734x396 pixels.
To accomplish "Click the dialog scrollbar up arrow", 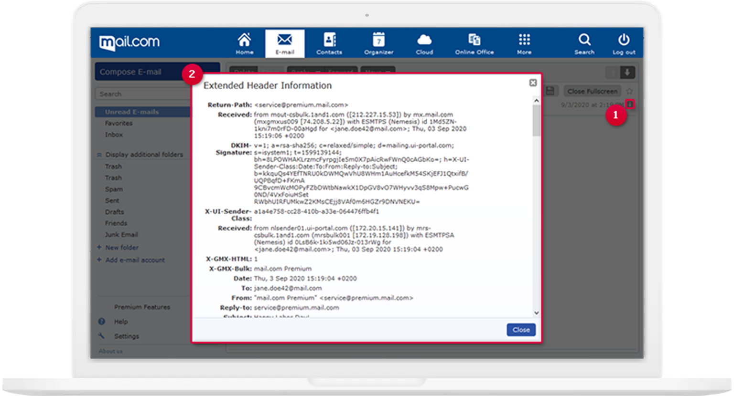I will coord(537,101).
